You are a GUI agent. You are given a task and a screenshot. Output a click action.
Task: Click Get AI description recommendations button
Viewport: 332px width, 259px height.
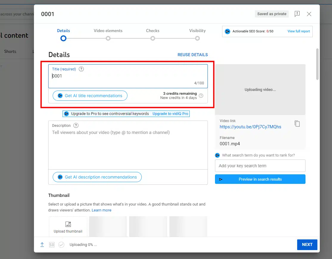[x=97, y=177]
